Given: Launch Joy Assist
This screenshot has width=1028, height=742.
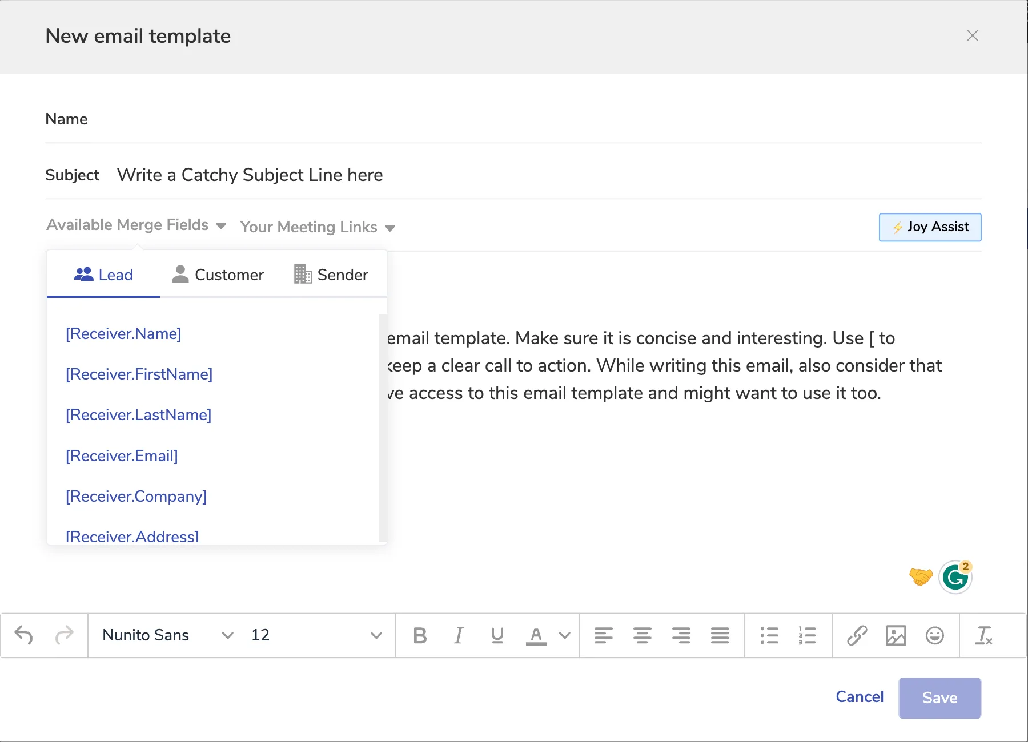Looking at the screenshot, I should [x=930, y=227].
